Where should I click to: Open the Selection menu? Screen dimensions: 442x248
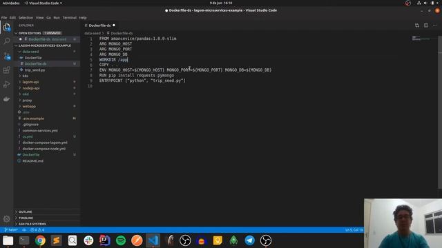(26, 18)
